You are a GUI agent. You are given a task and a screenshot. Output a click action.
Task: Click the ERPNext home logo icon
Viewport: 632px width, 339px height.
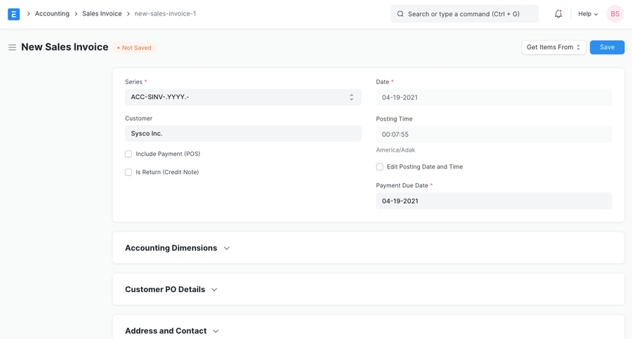[13, 14]
